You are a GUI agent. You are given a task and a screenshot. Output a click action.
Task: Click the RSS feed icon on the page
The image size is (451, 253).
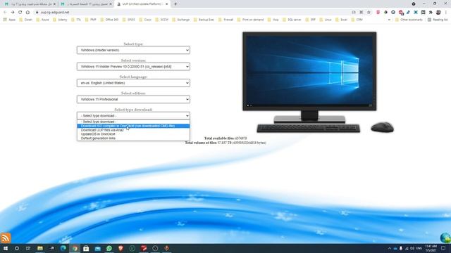point(5,238)
